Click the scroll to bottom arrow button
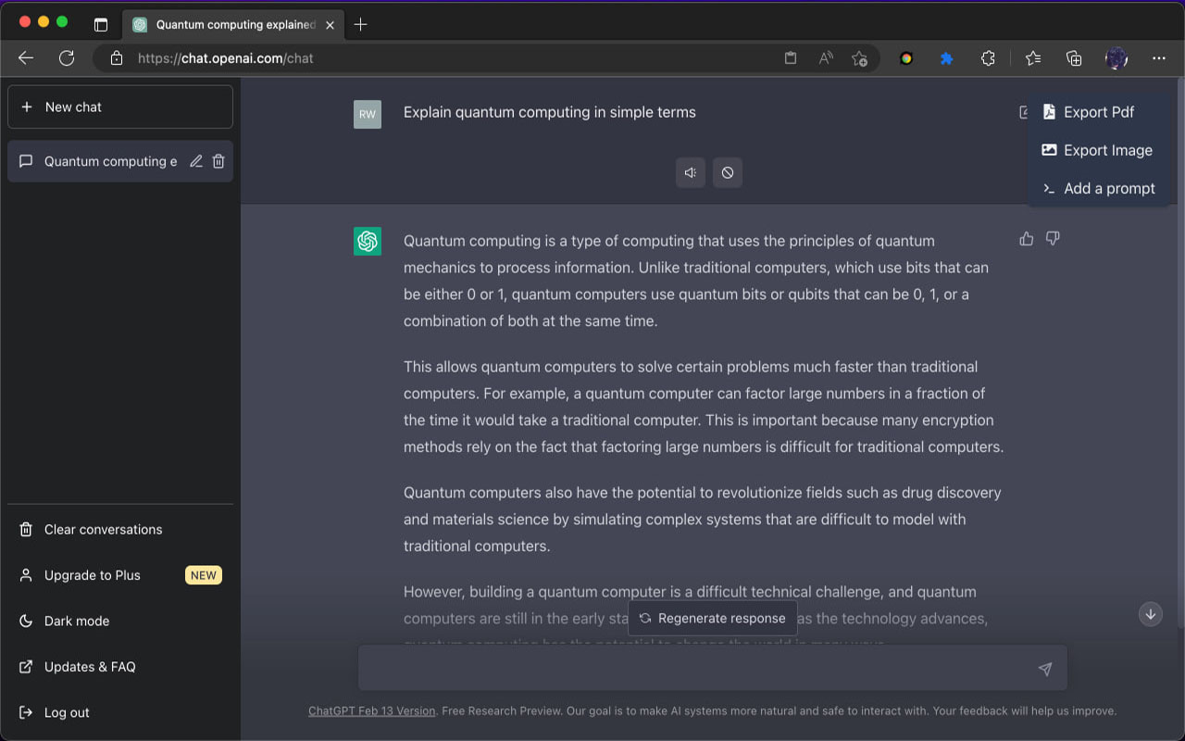 pos(1151,614)
